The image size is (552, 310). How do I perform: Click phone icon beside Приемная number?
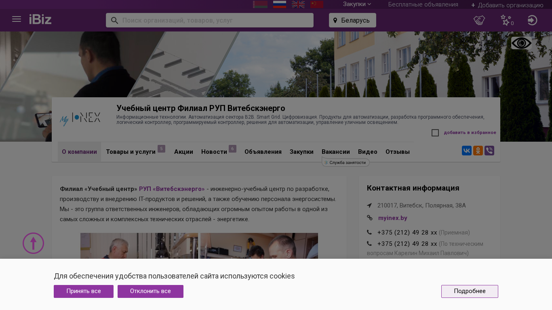click(x=369, y=232)
